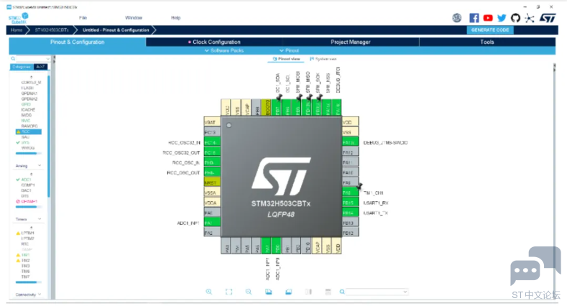Switch to Pinout view
The image size is (567, 306).
click(286, 59)
